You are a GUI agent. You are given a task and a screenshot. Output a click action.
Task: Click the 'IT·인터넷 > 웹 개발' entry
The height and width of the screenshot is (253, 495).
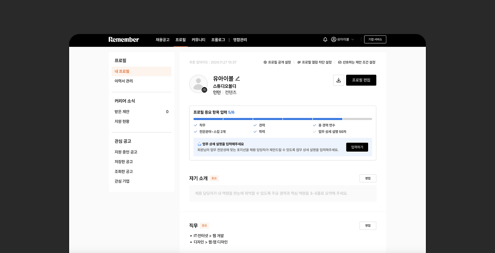(209, 236)
